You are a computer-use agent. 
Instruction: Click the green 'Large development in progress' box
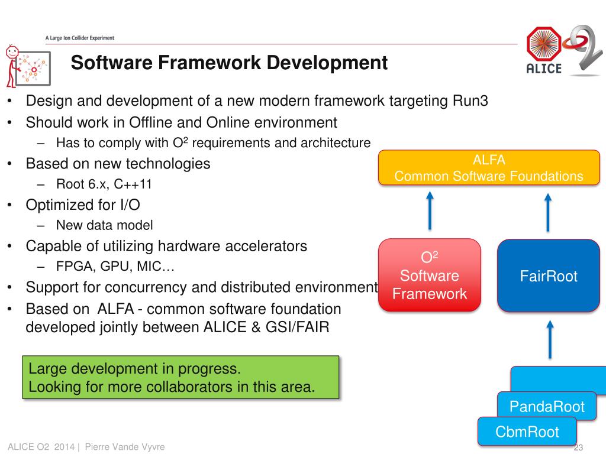(180, 378)
